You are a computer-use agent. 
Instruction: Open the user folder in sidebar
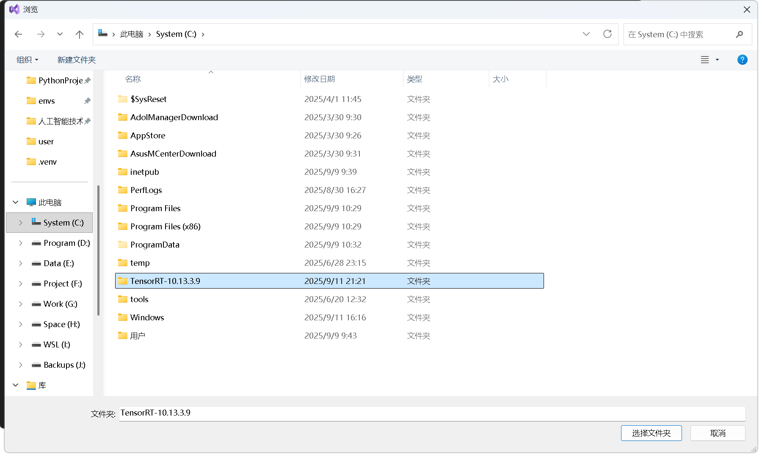[x=41, y=141]
